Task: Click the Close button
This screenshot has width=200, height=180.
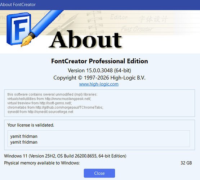Action: point(99,173)
